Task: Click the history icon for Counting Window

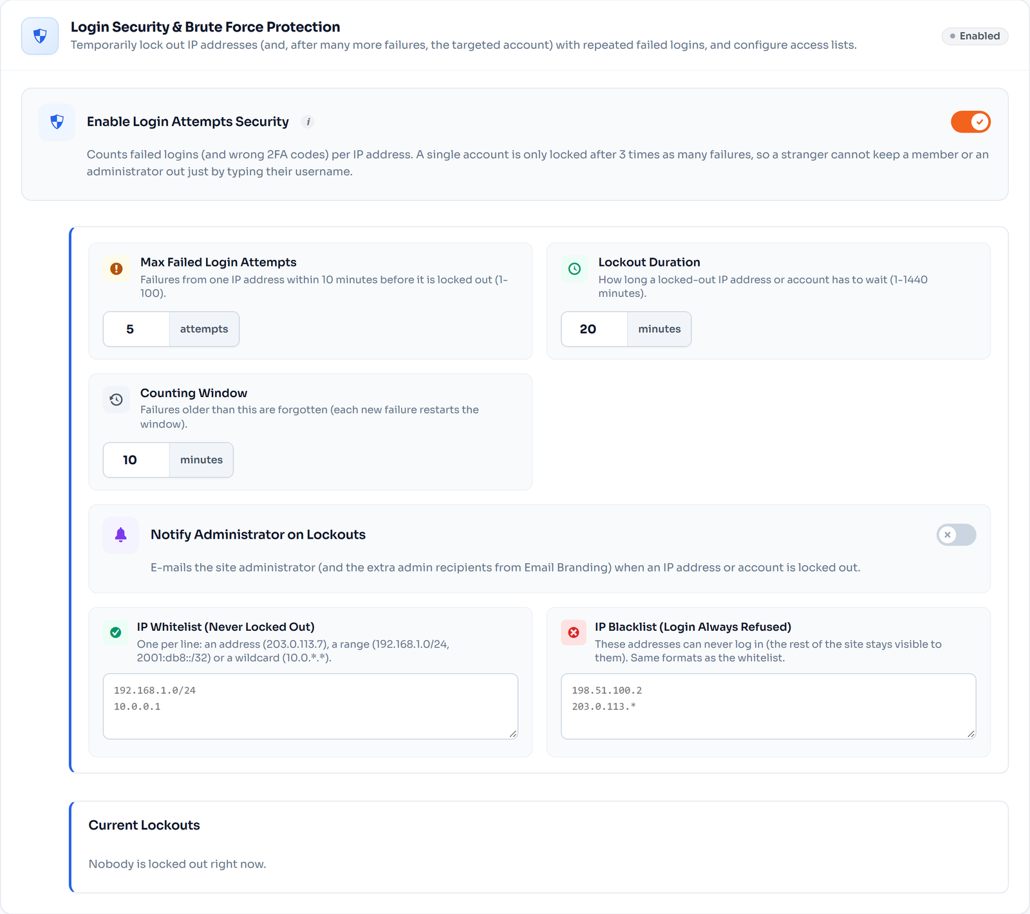Action: [x=117, y=400]
